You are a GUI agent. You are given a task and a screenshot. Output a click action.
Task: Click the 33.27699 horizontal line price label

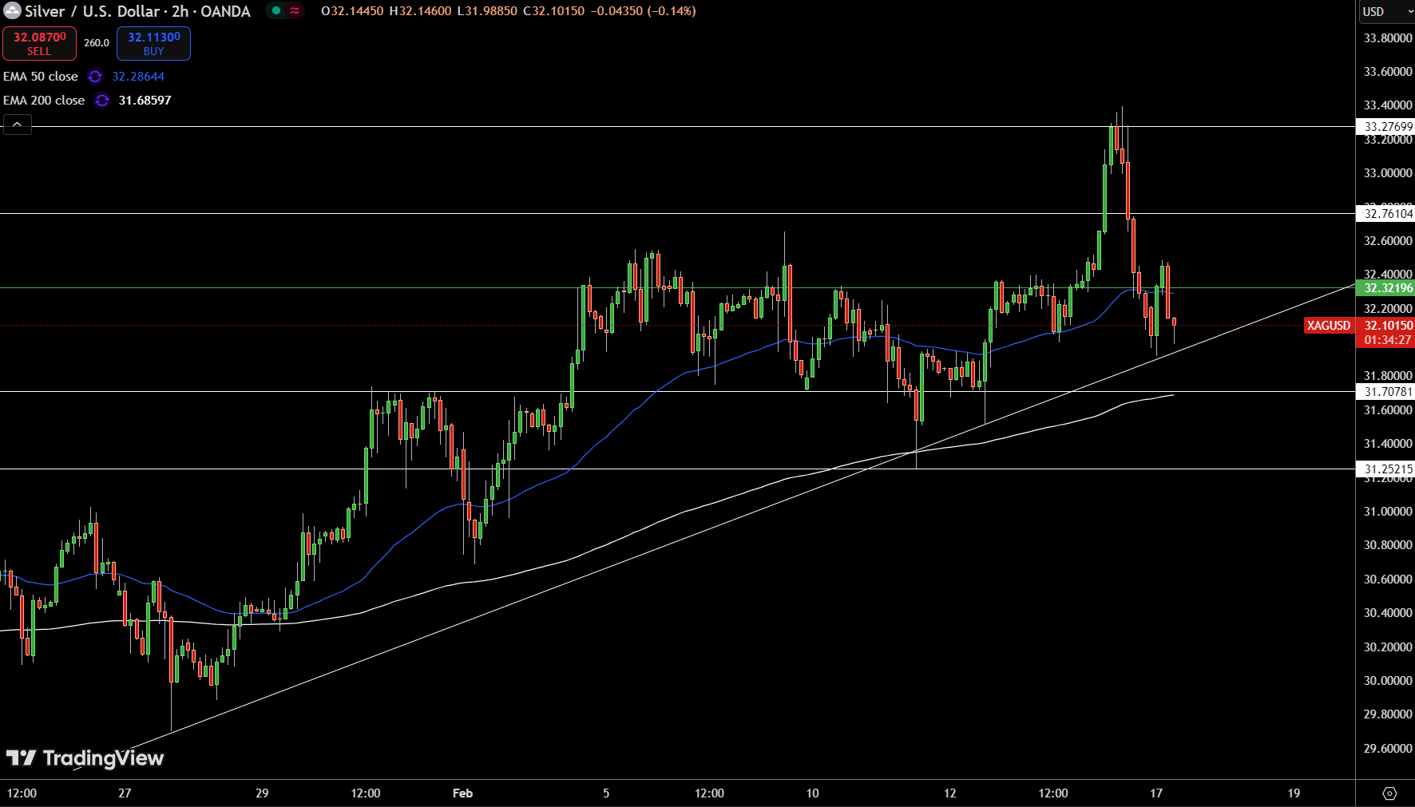1385,126
